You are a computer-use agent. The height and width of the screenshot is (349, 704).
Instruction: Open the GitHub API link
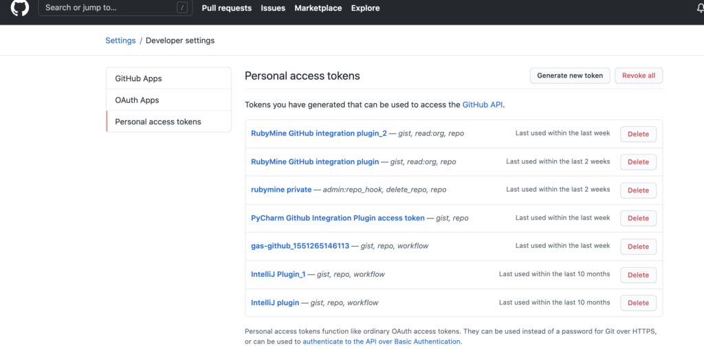click(483, 105)
